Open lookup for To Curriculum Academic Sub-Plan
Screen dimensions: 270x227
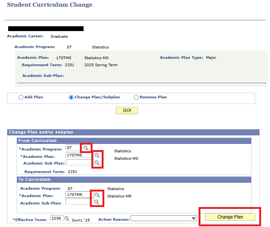[97, 202]
